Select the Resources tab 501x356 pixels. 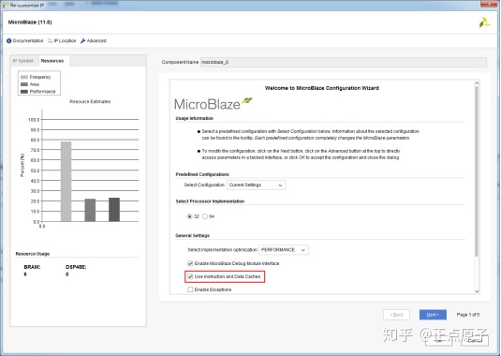[52, 61]
